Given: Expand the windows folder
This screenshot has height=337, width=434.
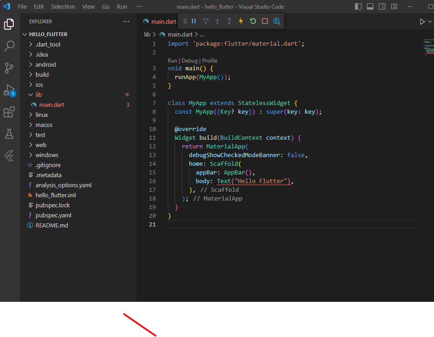Looking at the screenshot, I should (79, 155).
